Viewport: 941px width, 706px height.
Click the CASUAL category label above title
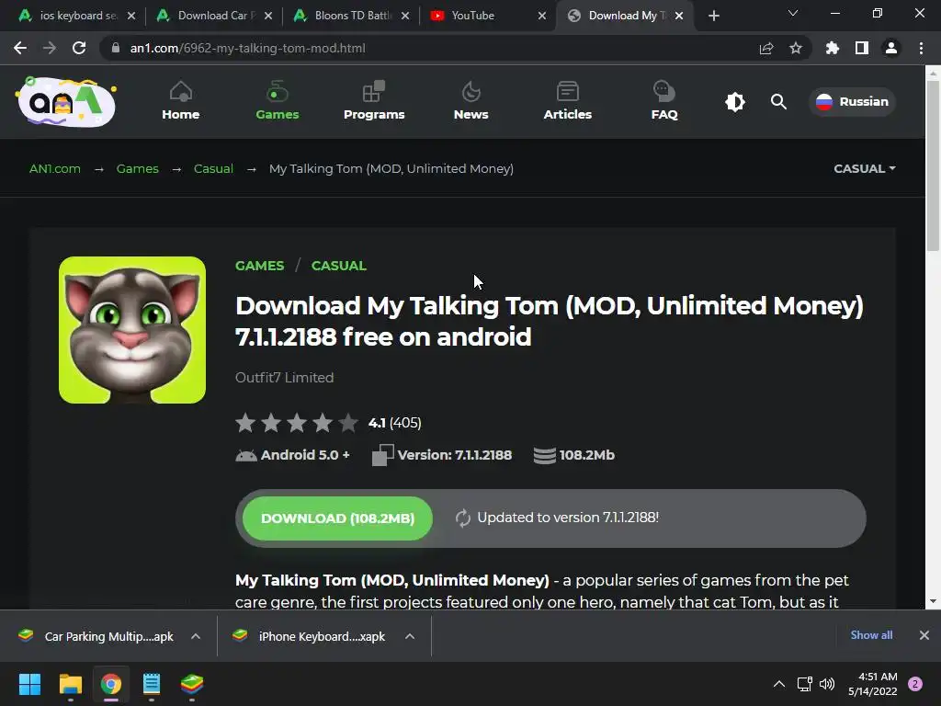(x=338, y=266)
